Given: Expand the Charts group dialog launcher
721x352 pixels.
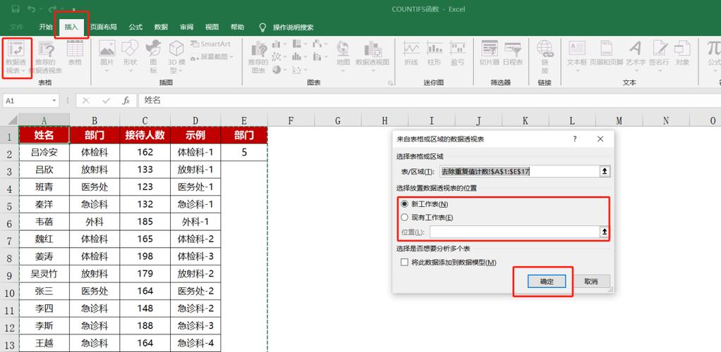Looking at the screenshot, I should click(390, 83).
